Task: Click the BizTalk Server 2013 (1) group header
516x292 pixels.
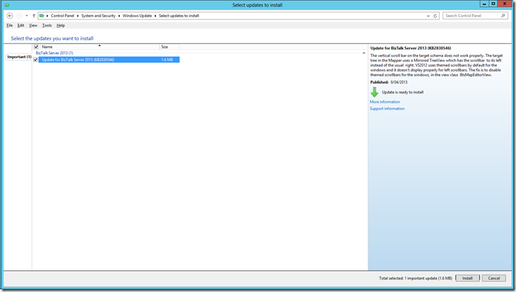Action: point(55,53)
